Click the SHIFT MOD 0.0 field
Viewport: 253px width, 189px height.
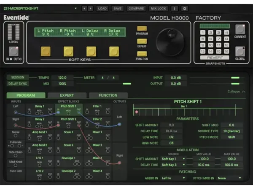click(x=231, y=125)
